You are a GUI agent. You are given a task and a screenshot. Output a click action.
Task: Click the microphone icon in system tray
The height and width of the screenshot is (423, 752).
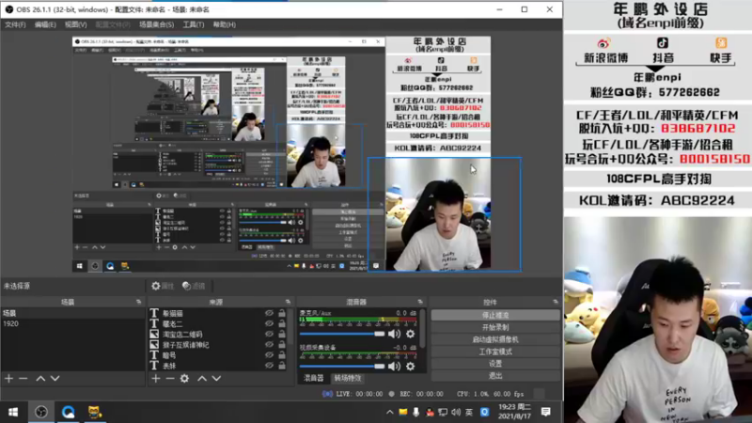pos(415,412)
